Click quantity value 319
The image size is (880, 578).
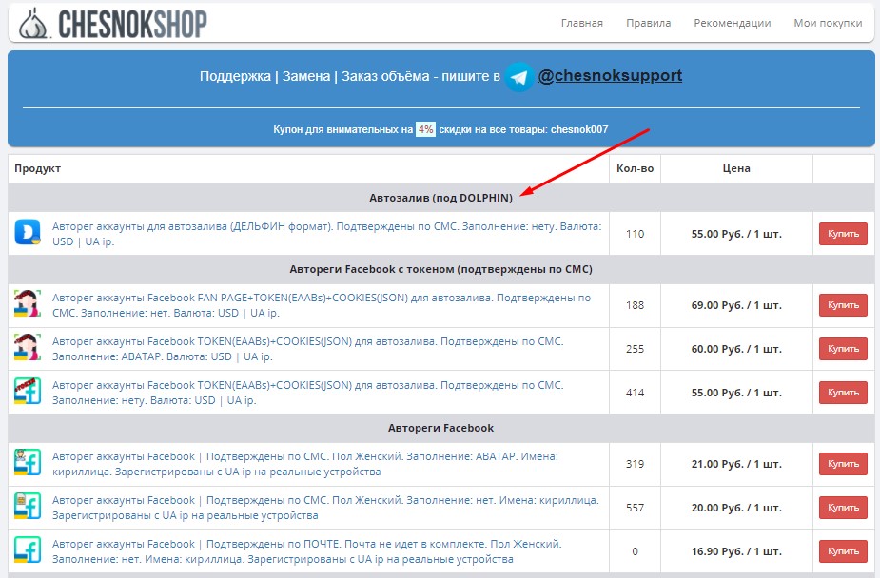pyautogui.click(x=635, y=464)
